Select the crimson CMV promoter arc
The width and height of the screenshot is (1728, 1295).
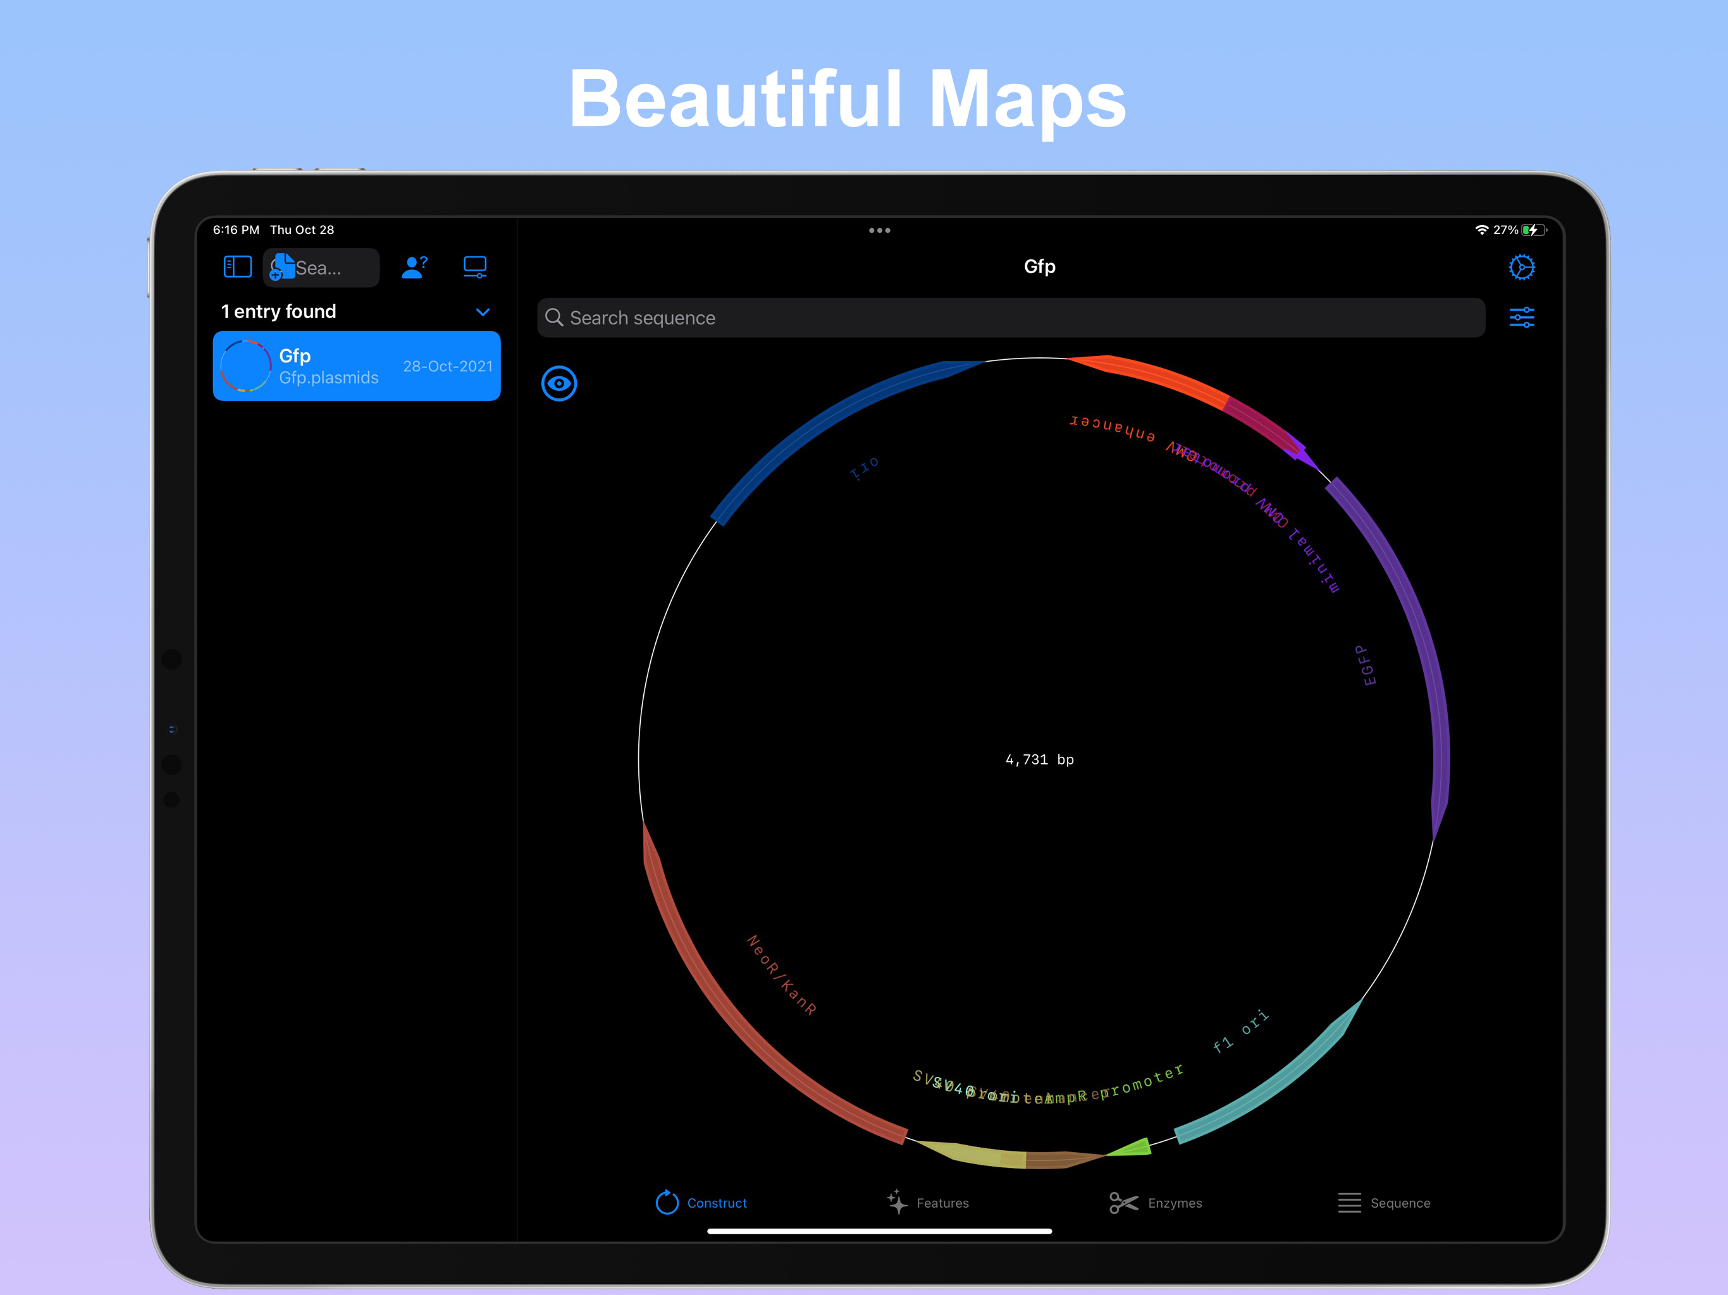tap(1262, 424)
